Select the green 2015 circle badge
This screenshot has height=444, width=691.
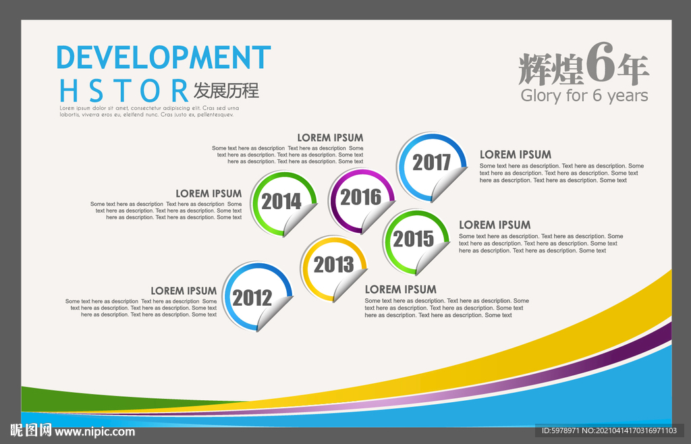(416, 242)
